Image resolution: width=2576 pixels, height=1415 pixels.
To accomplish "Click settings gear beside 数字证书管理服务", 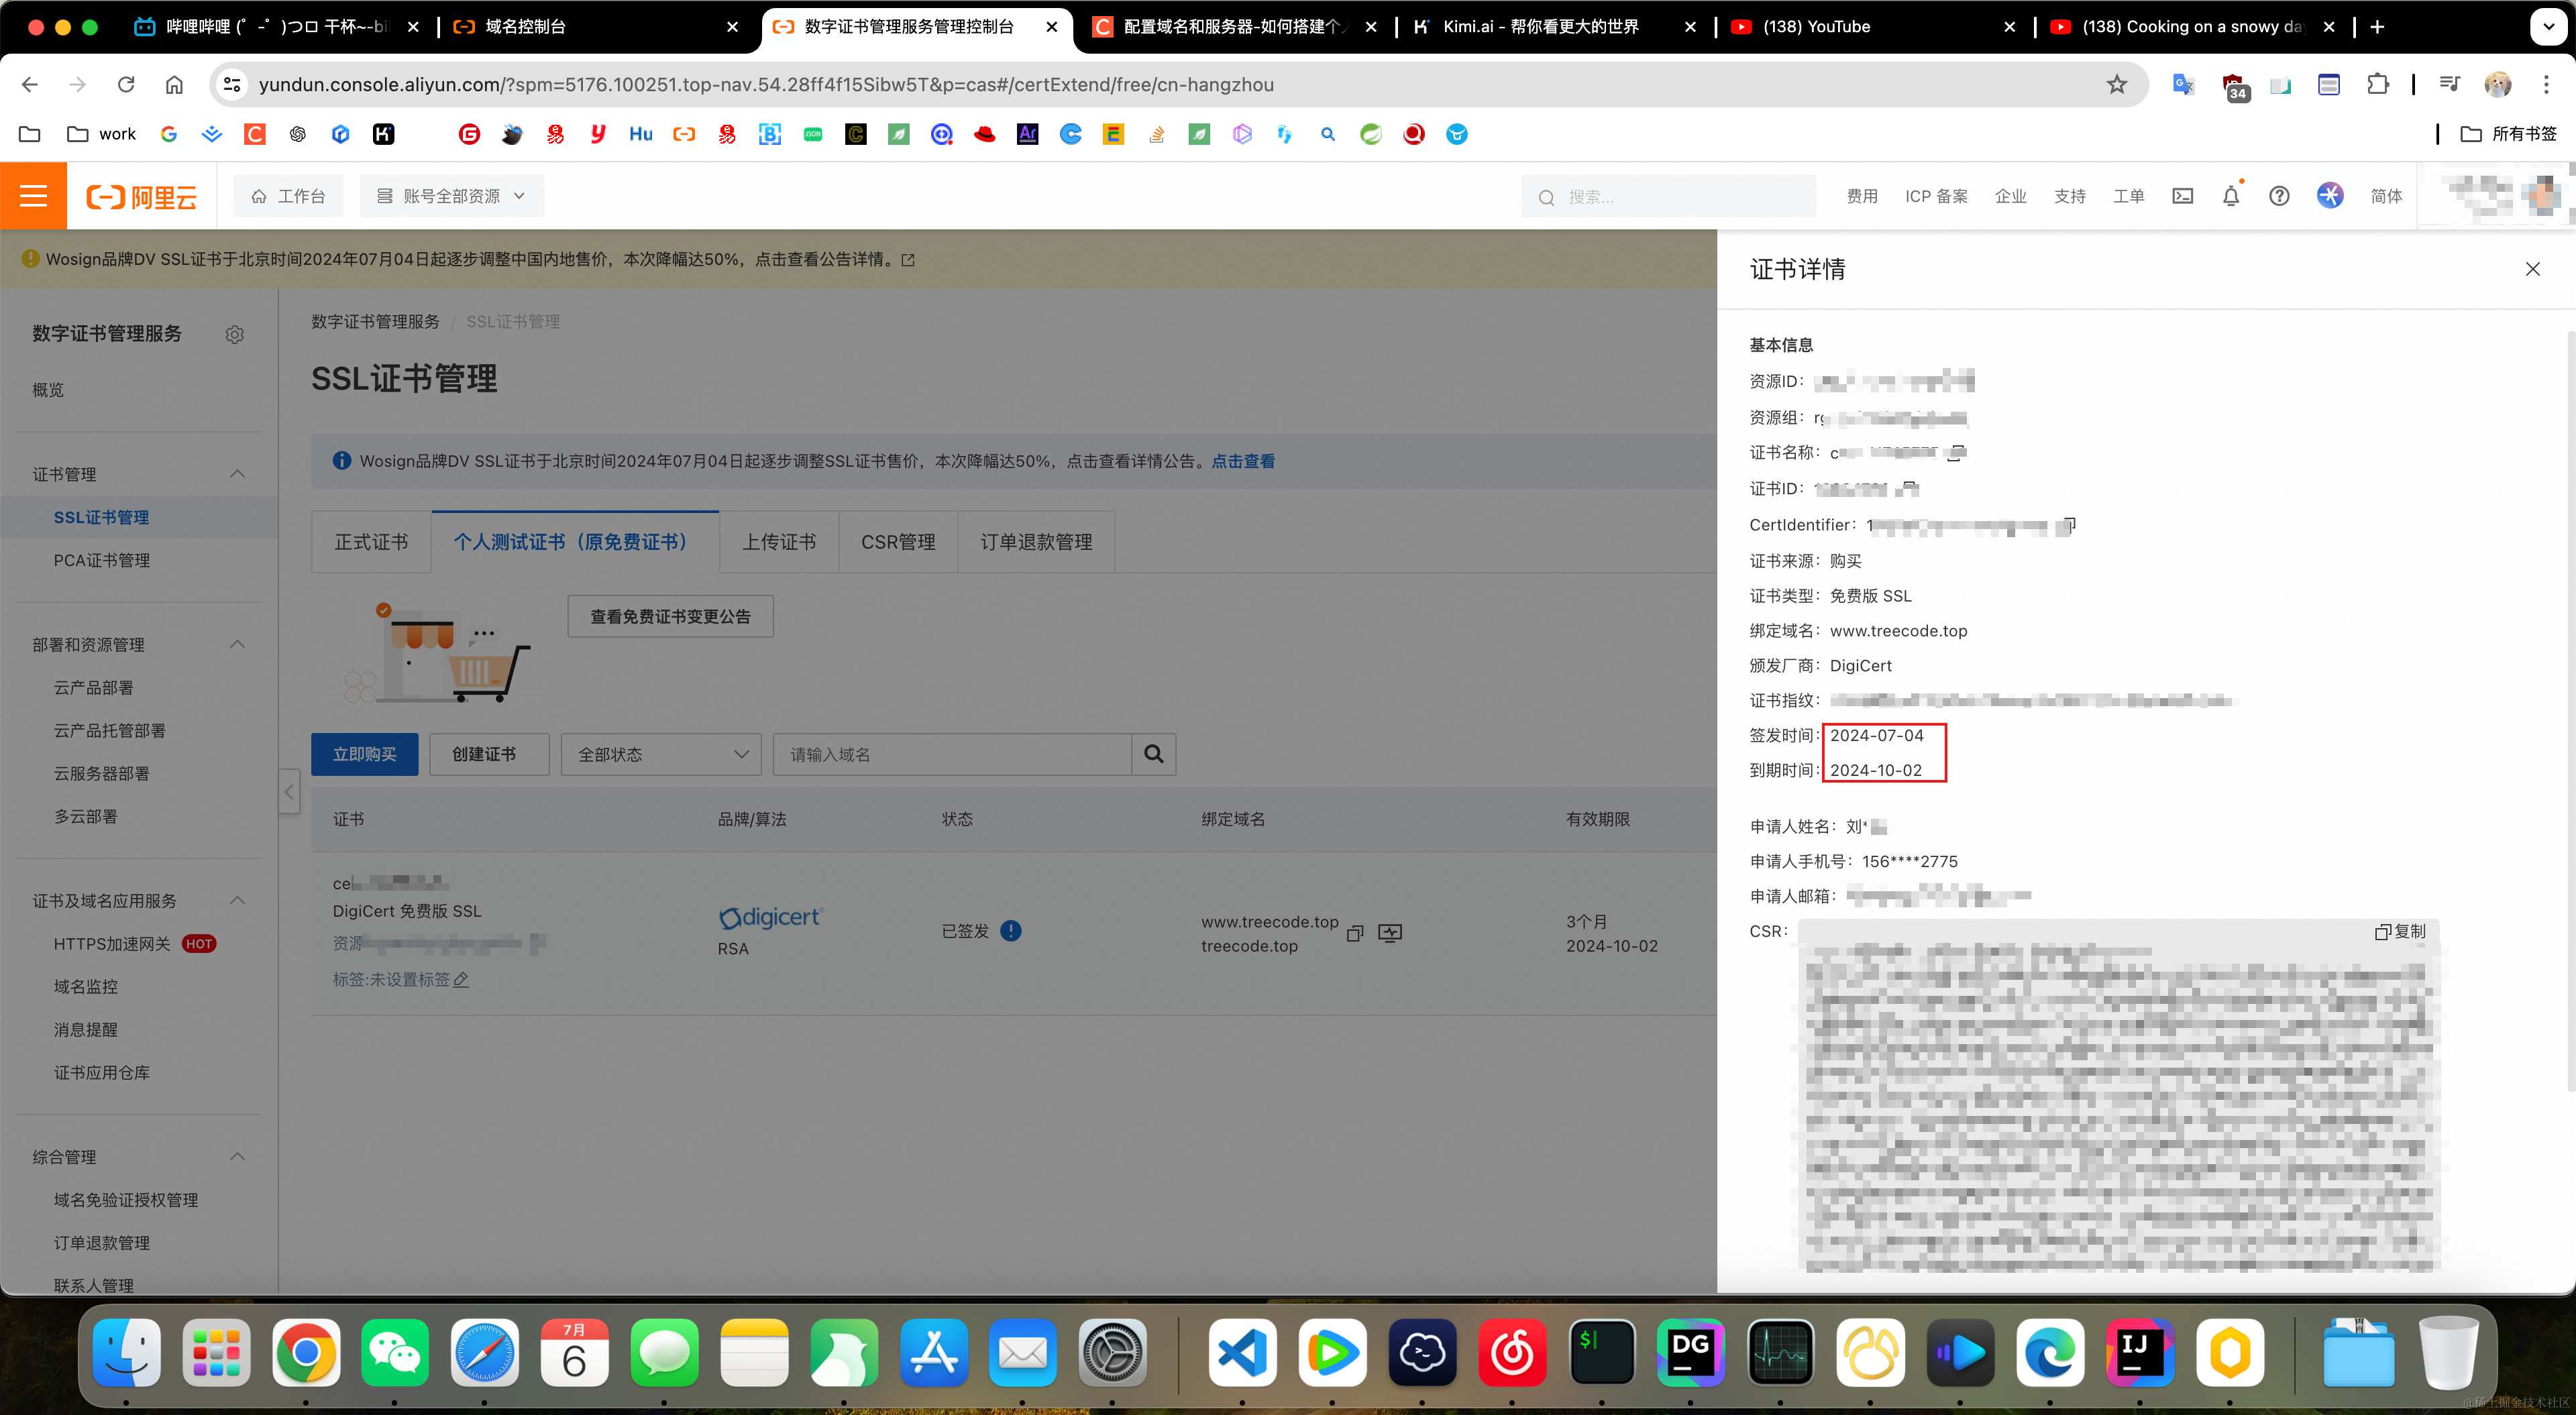I will point(235,334).
